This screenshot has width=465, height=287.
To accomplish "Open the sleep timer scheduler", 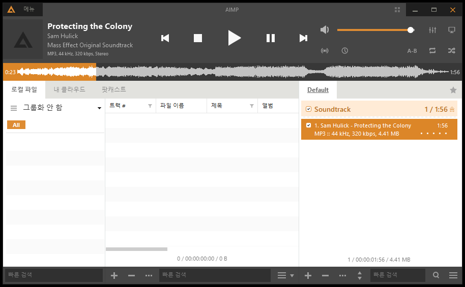I will coord(344,51).
